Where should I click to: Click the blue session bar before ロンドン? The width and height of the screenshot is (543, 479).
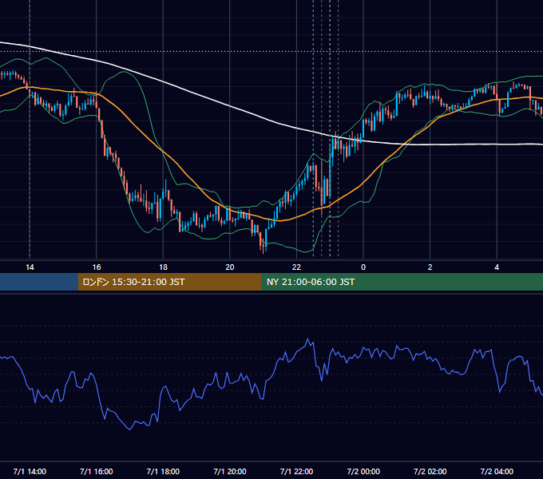click(x=39, y=282)
